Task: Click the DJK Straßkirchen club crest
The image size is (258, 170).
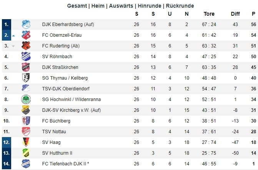Action: 26,67
